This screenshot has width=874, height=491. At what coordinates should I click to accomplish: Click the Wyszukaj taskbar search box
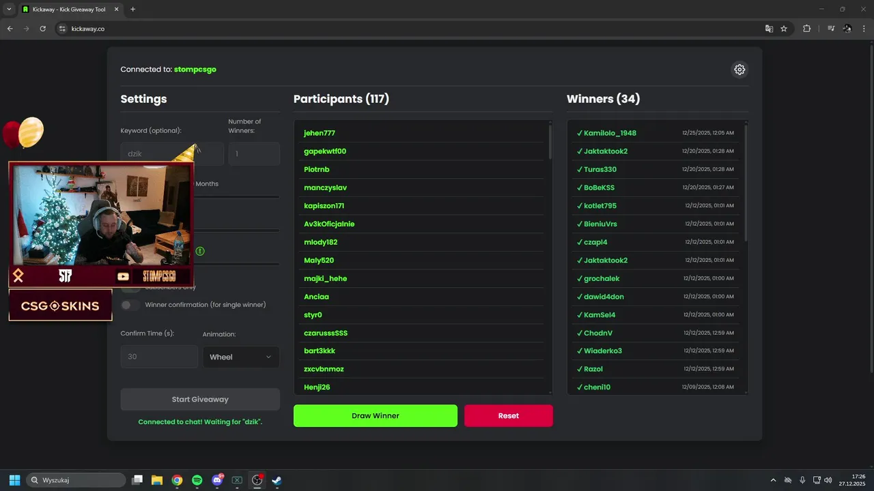(76, 480)
